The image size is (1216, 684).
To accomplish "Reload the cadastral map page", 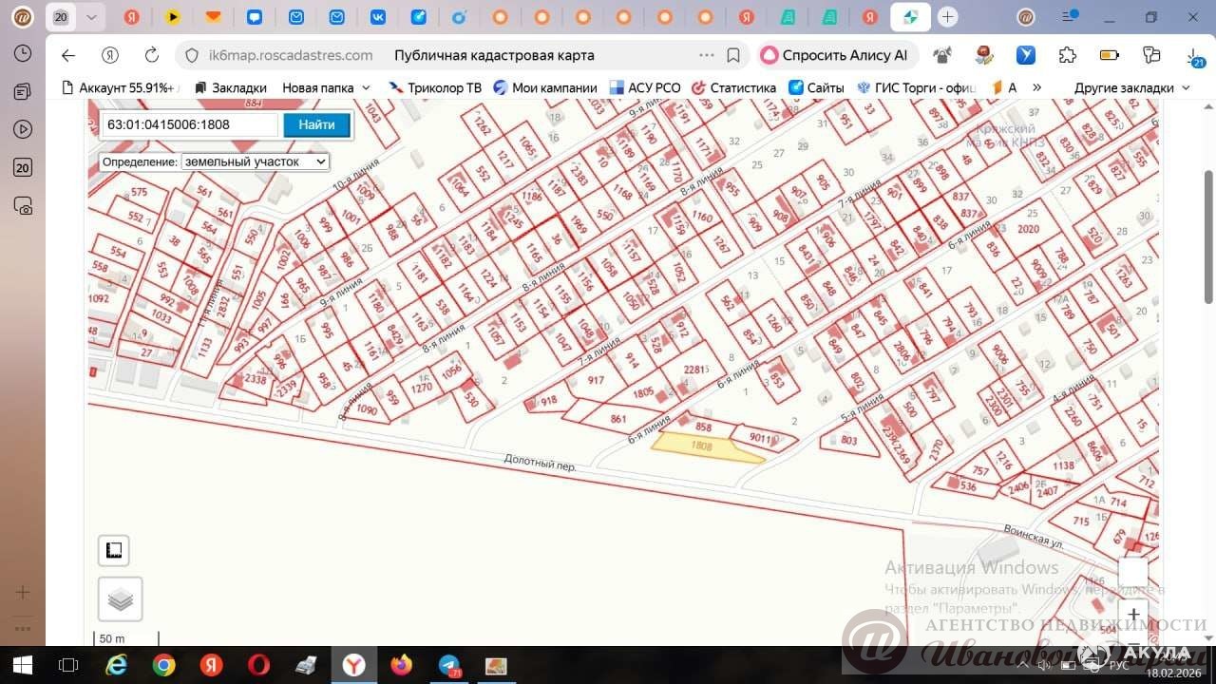I will [151, 55].
